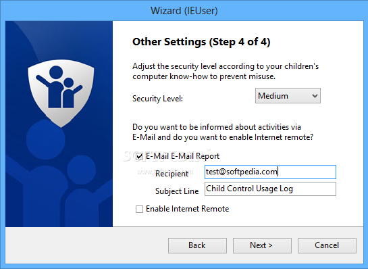
Task: Click the Wizard (IEUser) title bar
Action: click(x=184, y=11)
